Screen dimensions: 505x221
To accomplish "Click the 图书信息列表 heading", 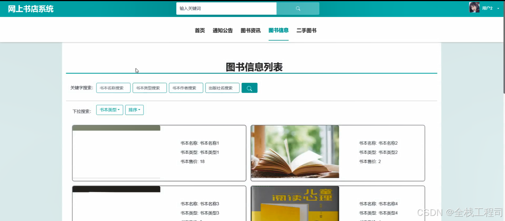I will (254, 67).
